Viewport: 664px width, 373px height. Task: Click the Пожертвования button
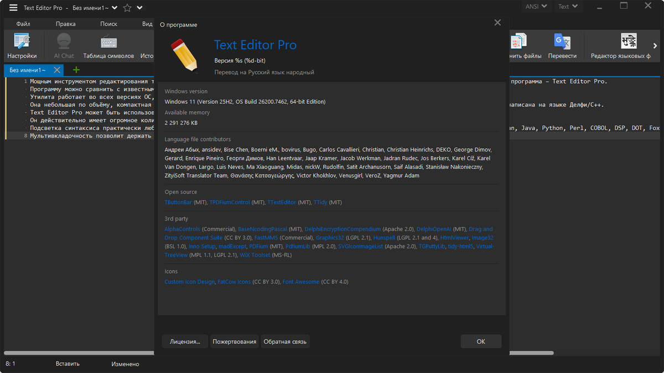235,342
